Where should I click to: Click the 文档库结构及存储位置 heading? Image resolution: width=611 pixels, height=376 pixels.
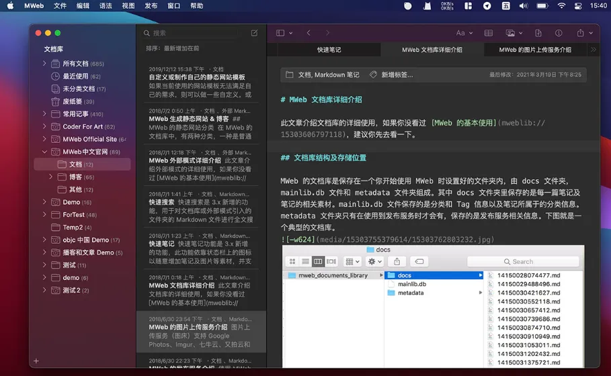click(x=329, y=158)
